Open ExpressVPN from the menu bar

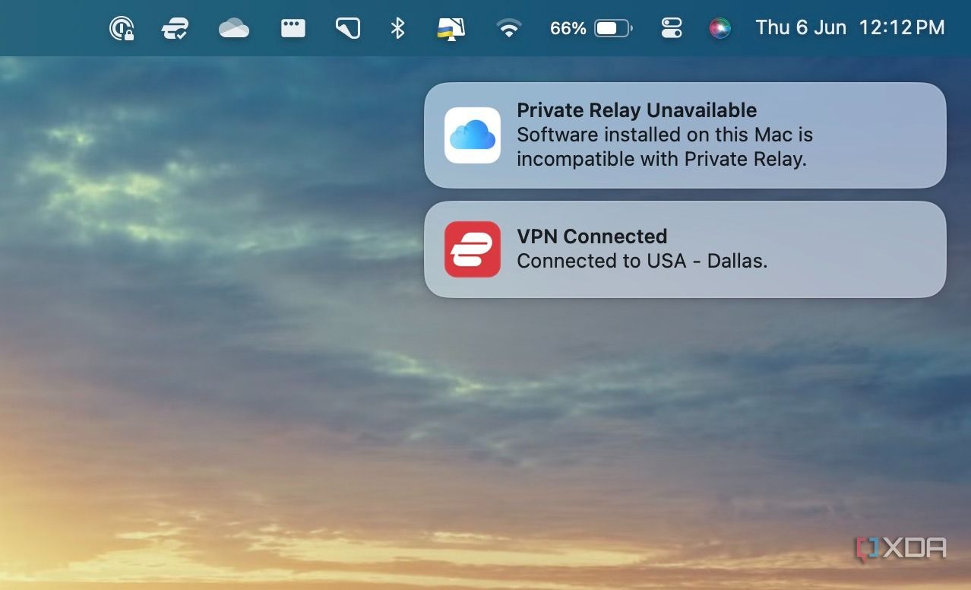[x=175, y=28]
